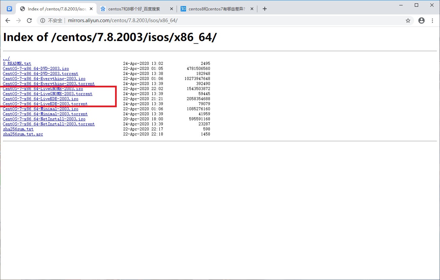Open sha256sum.txt.asc link
440x280 pixels.
click(x=23, y=134)
